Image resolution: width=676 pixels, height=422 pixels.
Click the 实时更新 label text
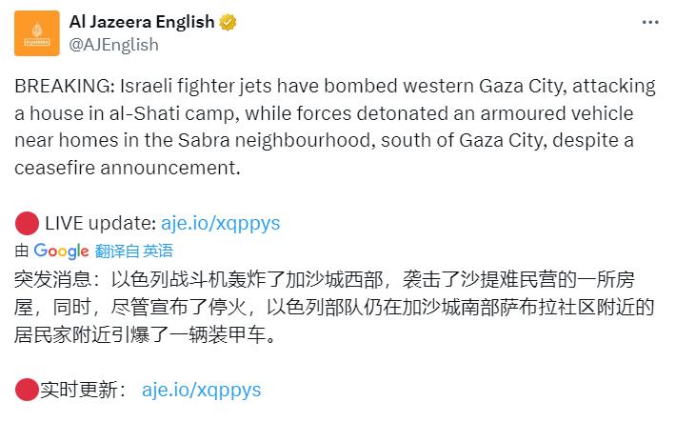pos(81,390)
